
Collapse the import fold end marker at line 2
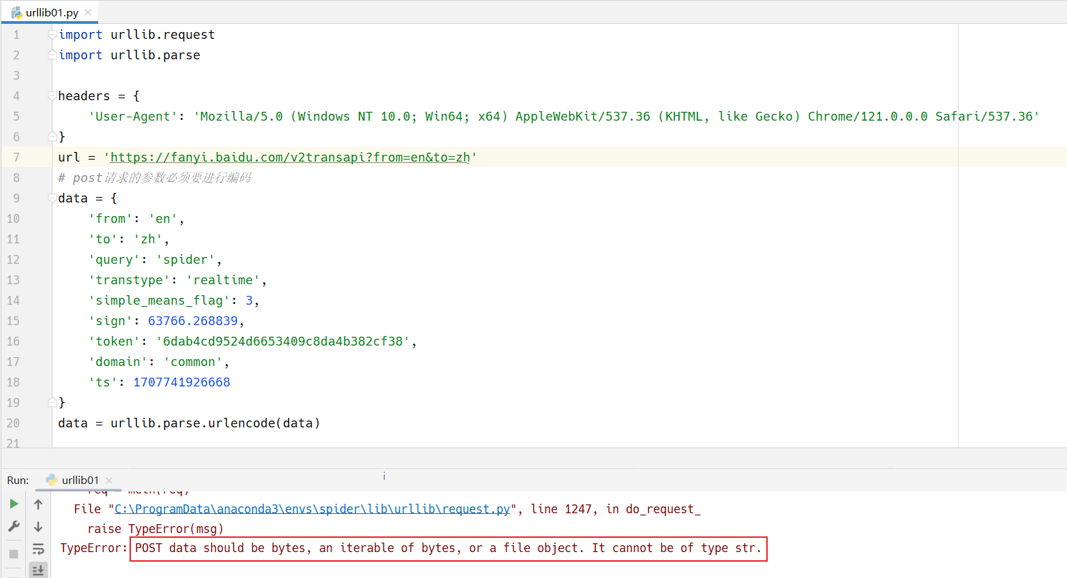coord(52,55)
